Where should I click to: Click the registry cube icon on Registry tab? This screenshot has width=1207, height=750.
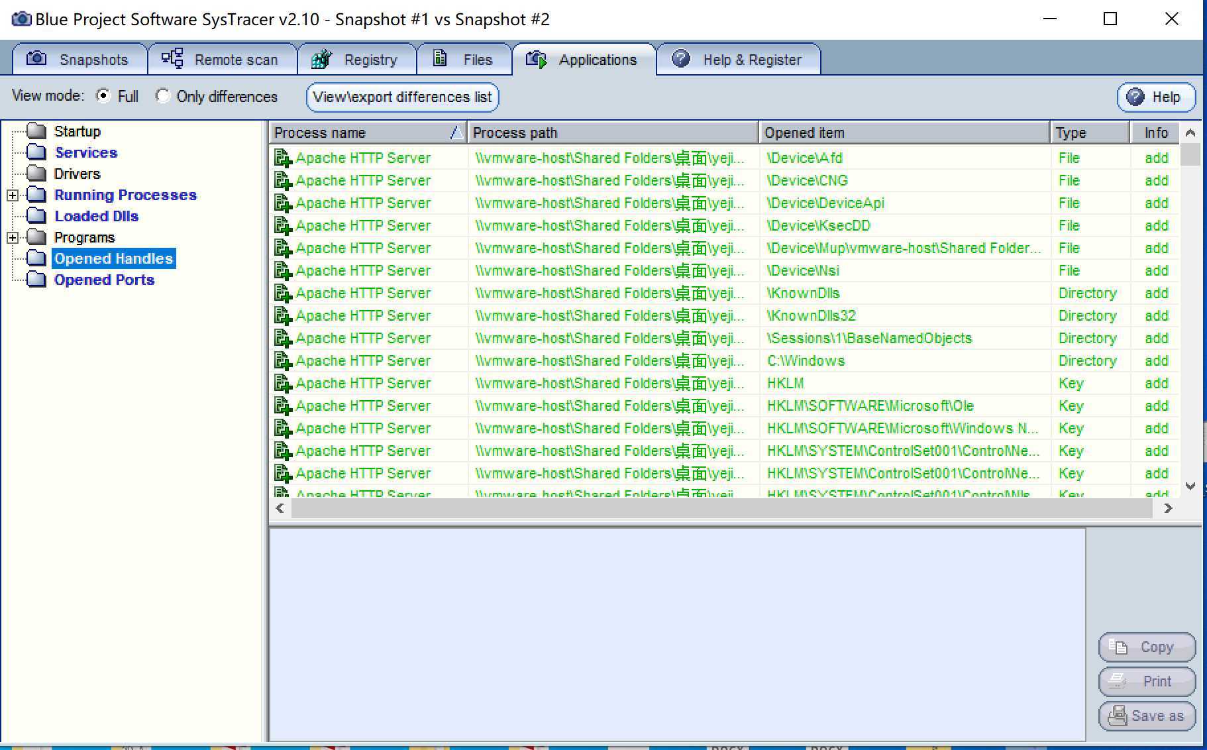point(321,59)
